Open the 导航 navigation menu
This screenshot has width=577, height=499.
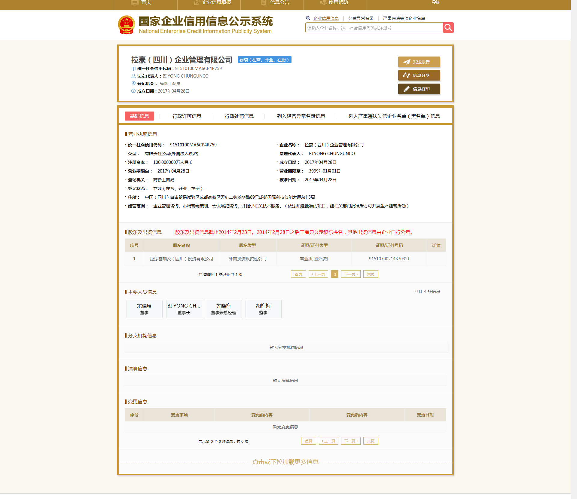435,2
